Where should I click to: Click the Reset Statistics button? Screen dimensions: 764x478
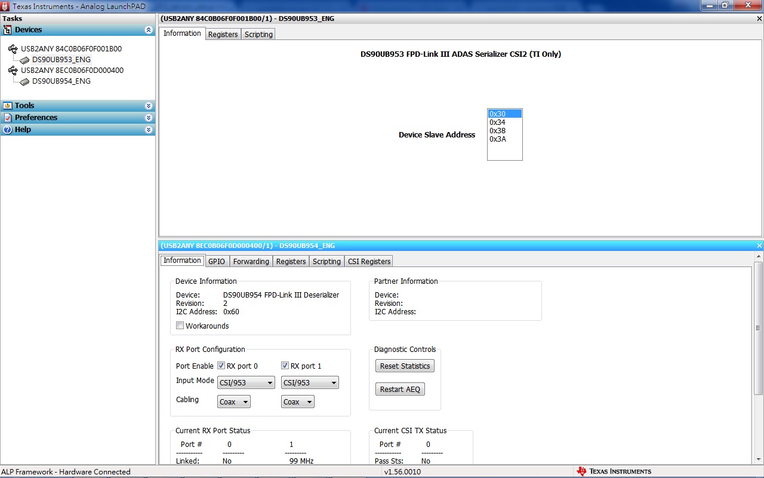[x=405, y=366]
